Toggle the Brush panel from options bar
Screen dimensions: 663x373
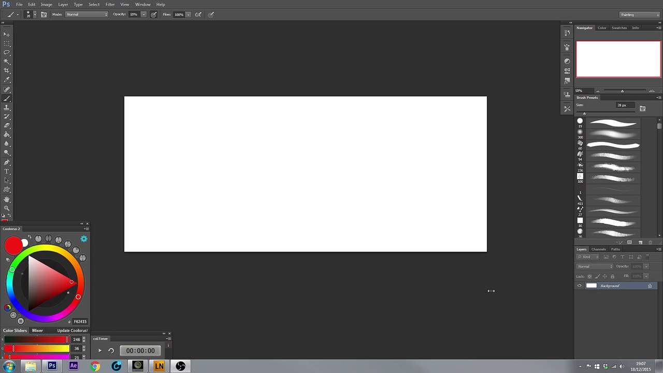click(44, 15)
